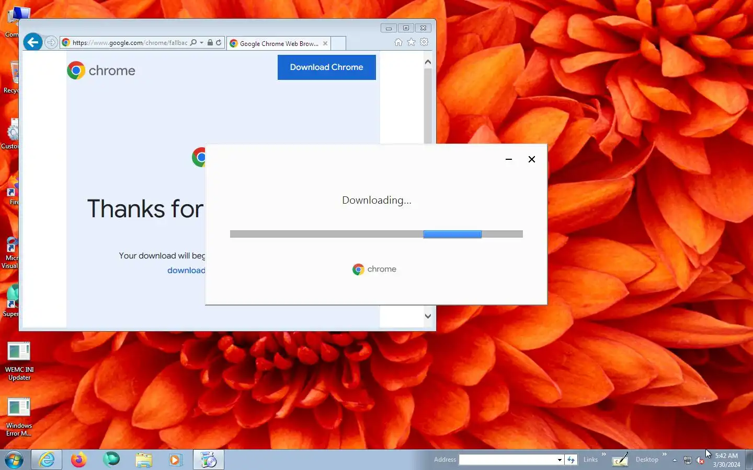Click the taskbar Address Go button
This screenshot has height=470, width=753.
pyautogui.click(x=571, y=460)
